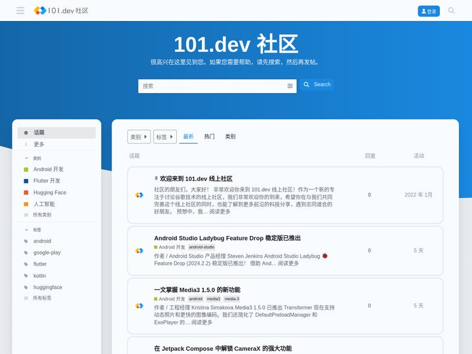472x354 pixels.
Task: Click the tag icon next to kotlin
Action: (x=26, y=276)
